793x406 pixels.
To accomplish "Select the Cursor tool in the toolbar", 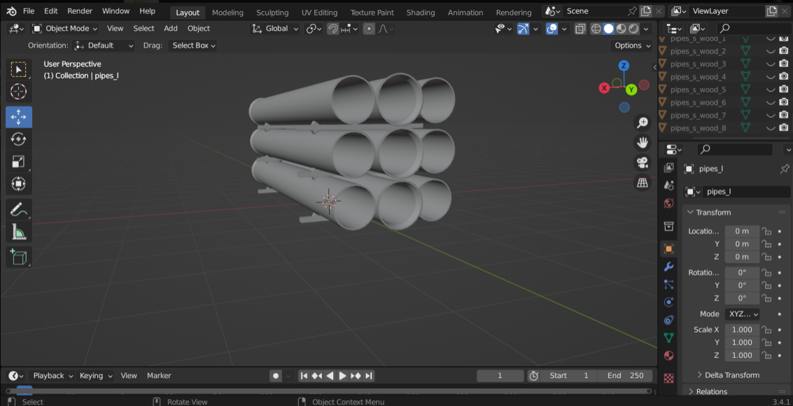I will point(19,92).
